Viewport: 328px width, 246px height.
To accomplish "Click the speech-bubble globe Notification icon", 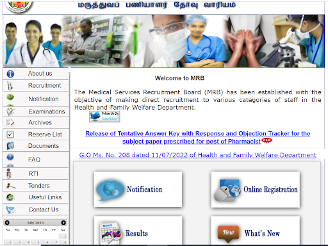I will pos(110,190).
